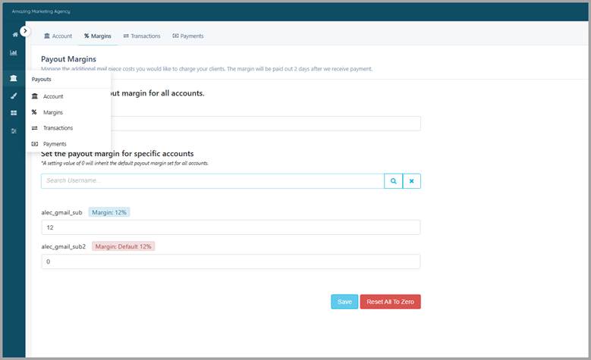Clear the username search with X button
Image resolution: width=591 pixels, height=360 pixels.
pos(411,181)
